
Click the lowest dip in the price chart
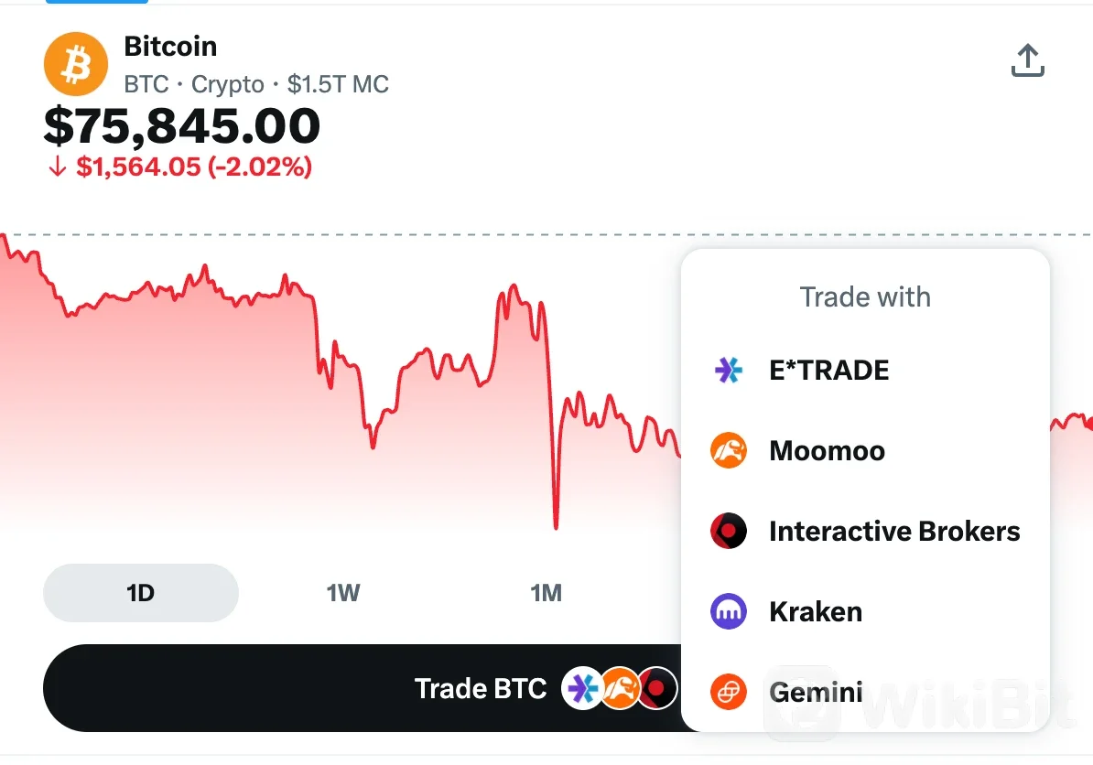(556, 527)
